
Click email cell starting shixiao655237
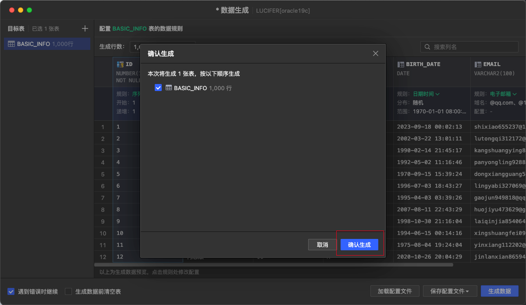click(x=498, y=127)
